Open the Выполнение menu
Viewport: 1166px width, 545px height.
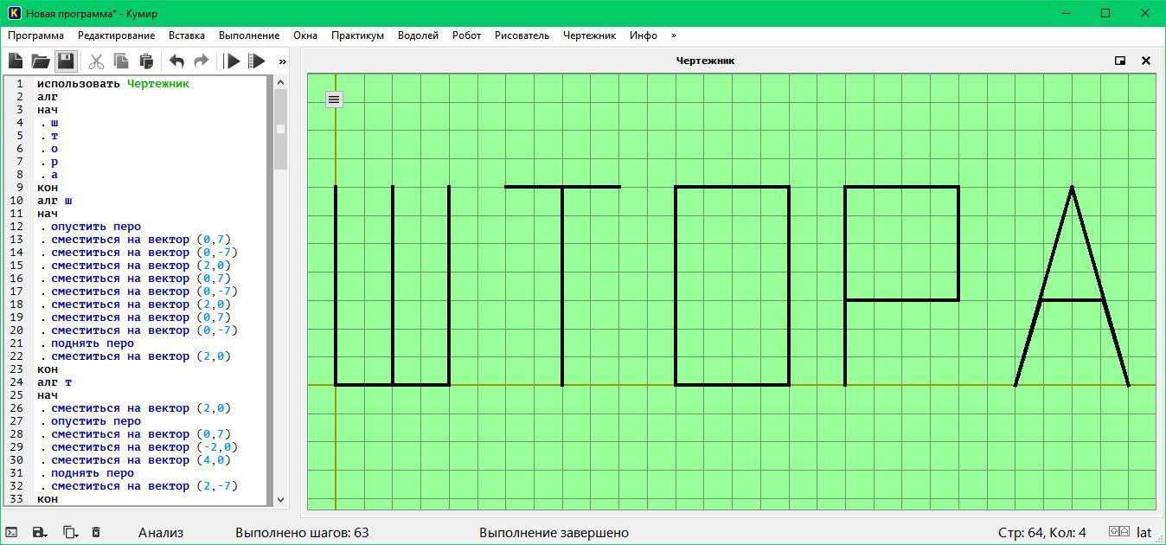tap(249, 35)
